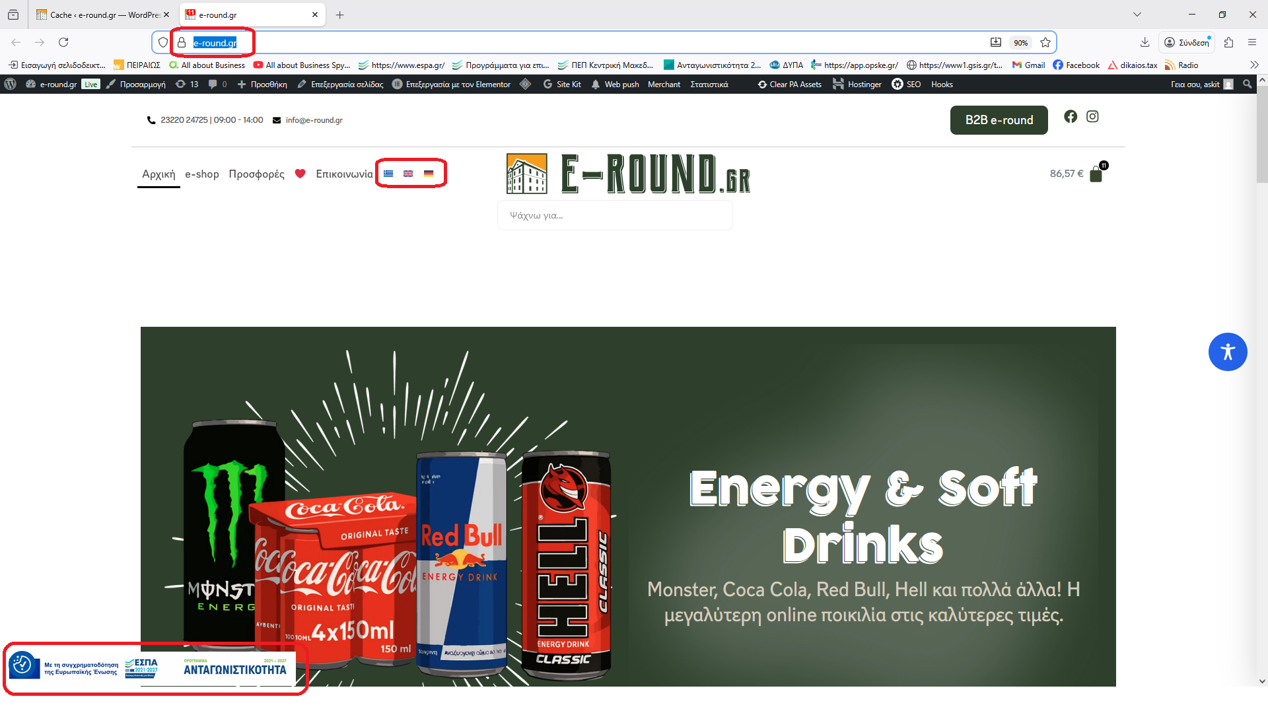Viewport: 1268px width, 713px height.
Task: Open the shopping cart bag icon
Action: pyautogui.click(x=1096, y=174)
